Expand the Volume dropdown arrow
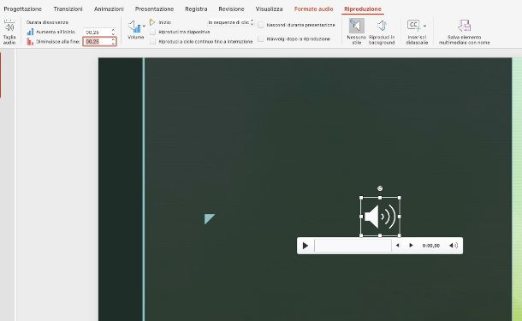Screen dimensions: 522x321 point(144,26)
